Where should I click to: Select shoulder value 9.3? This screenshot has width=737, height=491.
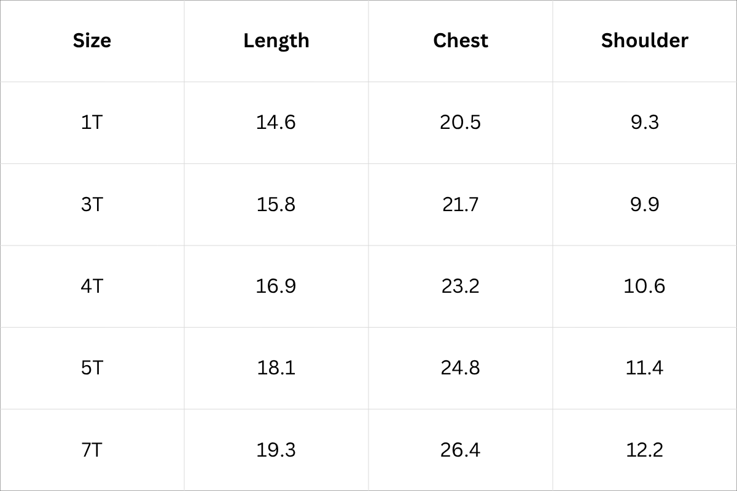644,122
